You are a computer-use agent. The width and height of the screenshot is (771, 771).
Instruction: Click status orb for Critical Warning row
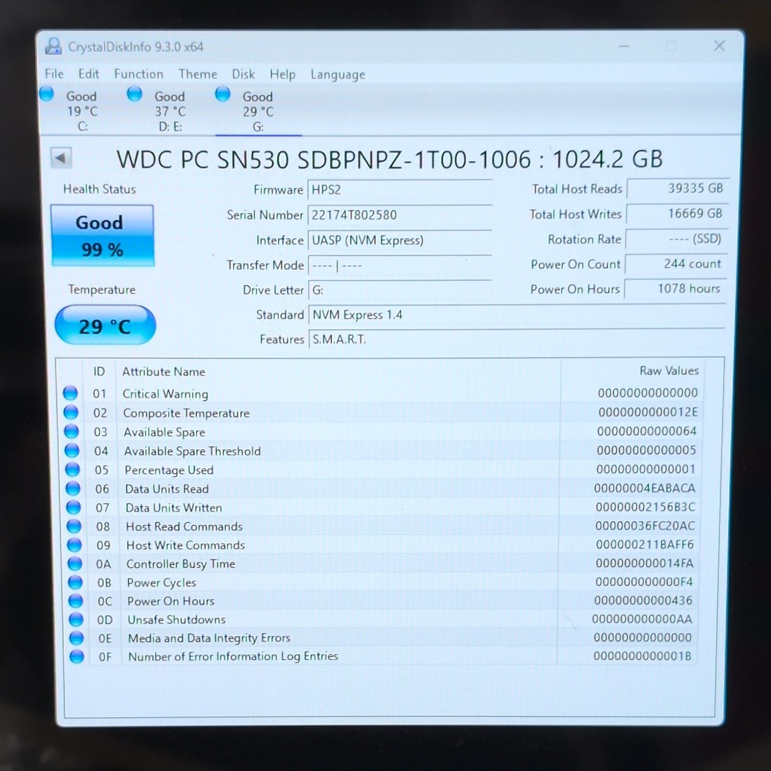(70, 393)
